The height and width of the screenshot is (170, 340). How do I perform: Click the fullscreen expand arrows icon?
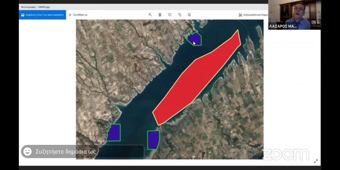click(316, 161)
